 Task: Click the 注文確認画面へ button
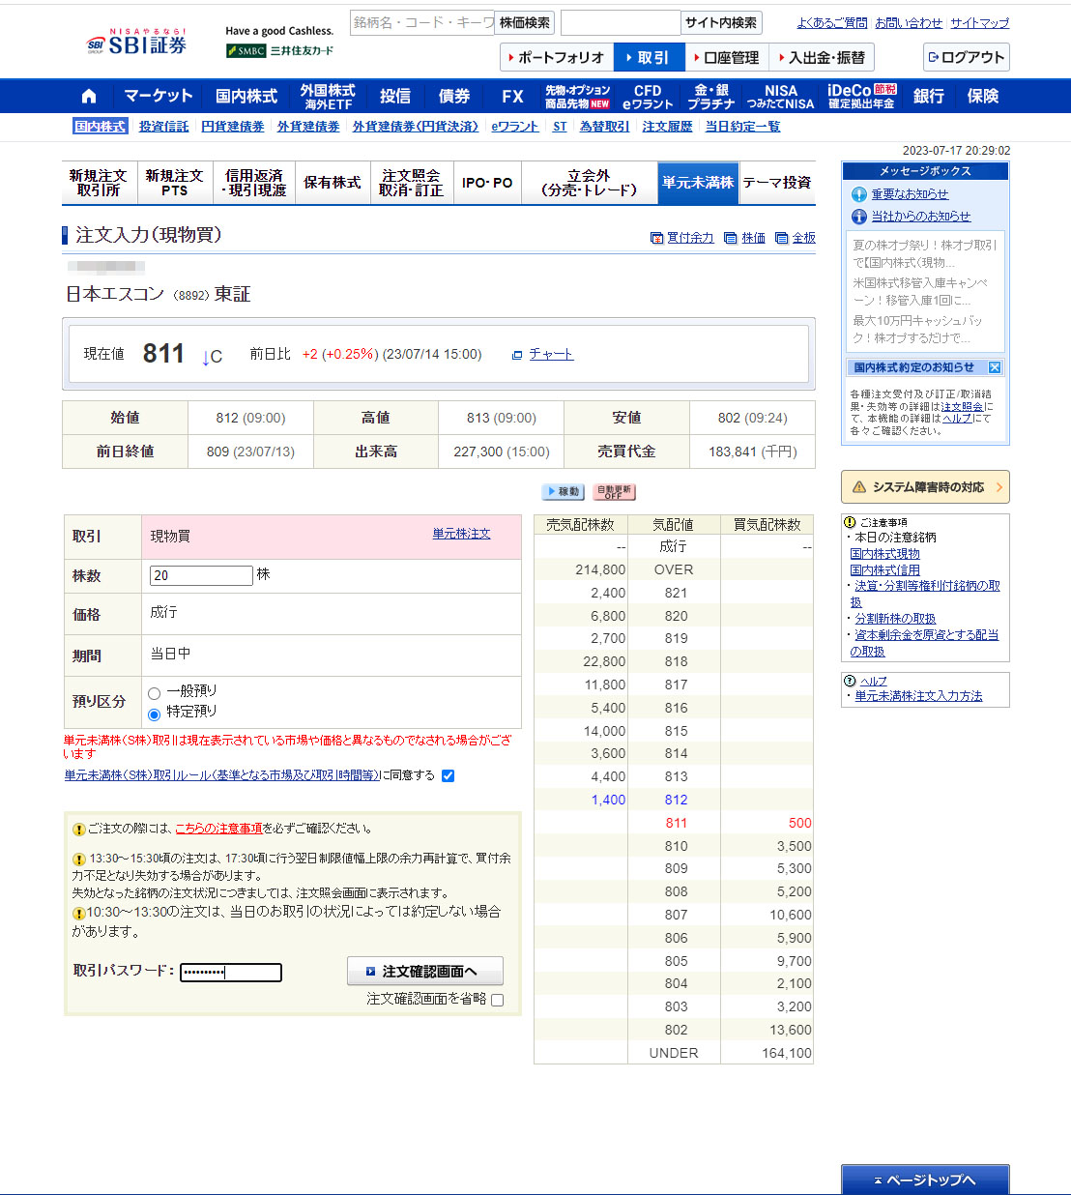point(424,971)
